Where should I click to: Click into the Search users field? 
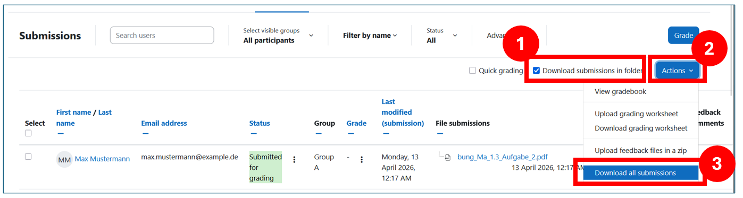(162, 36)
